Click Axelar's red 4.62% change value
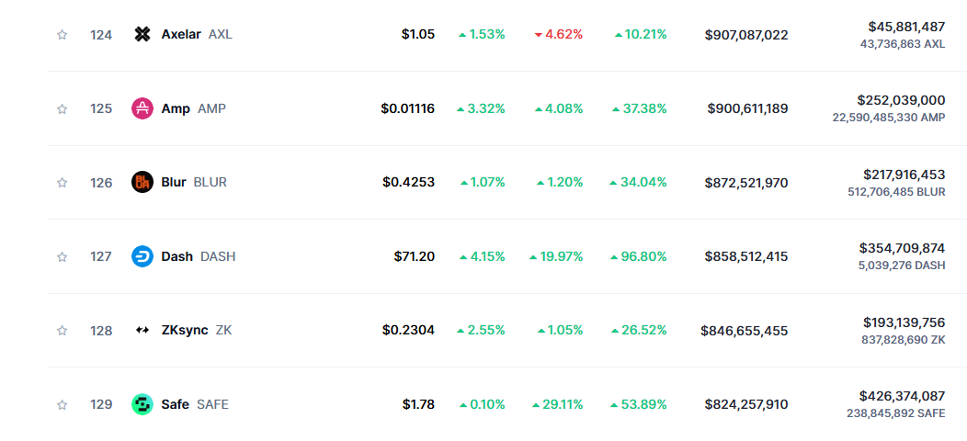Viewport: 967px width, 441px height. (x=559, y=35)
